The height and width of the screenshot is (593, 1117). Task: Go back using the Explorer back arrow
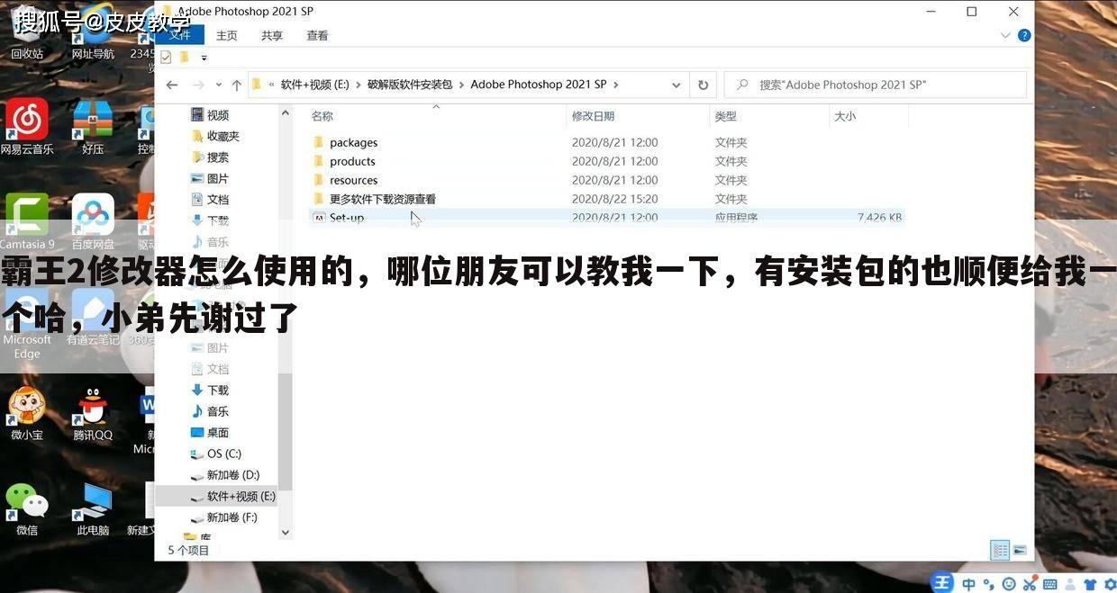click(x=172, y=85)
